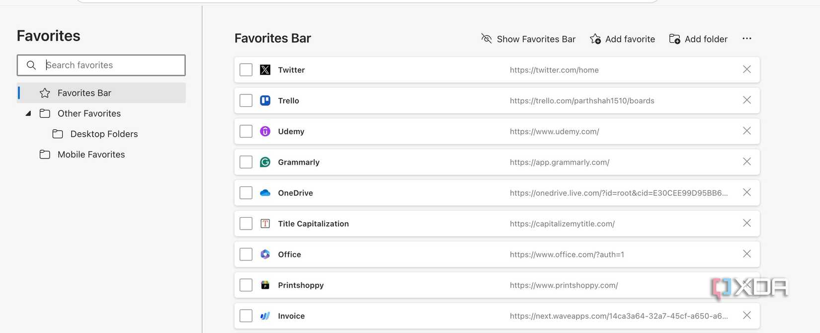820x333 pixels.
Task: Check the Twitter checkbox
Action: [246, 70]
